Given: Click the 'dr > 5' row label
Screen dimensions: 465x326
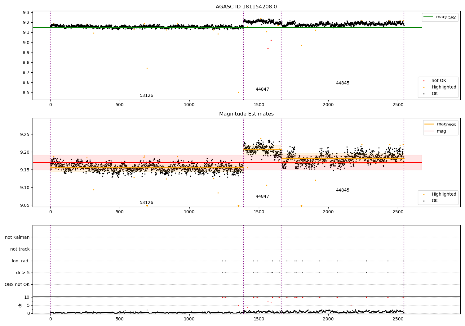Looking at the screenshot, I should 23,273.
